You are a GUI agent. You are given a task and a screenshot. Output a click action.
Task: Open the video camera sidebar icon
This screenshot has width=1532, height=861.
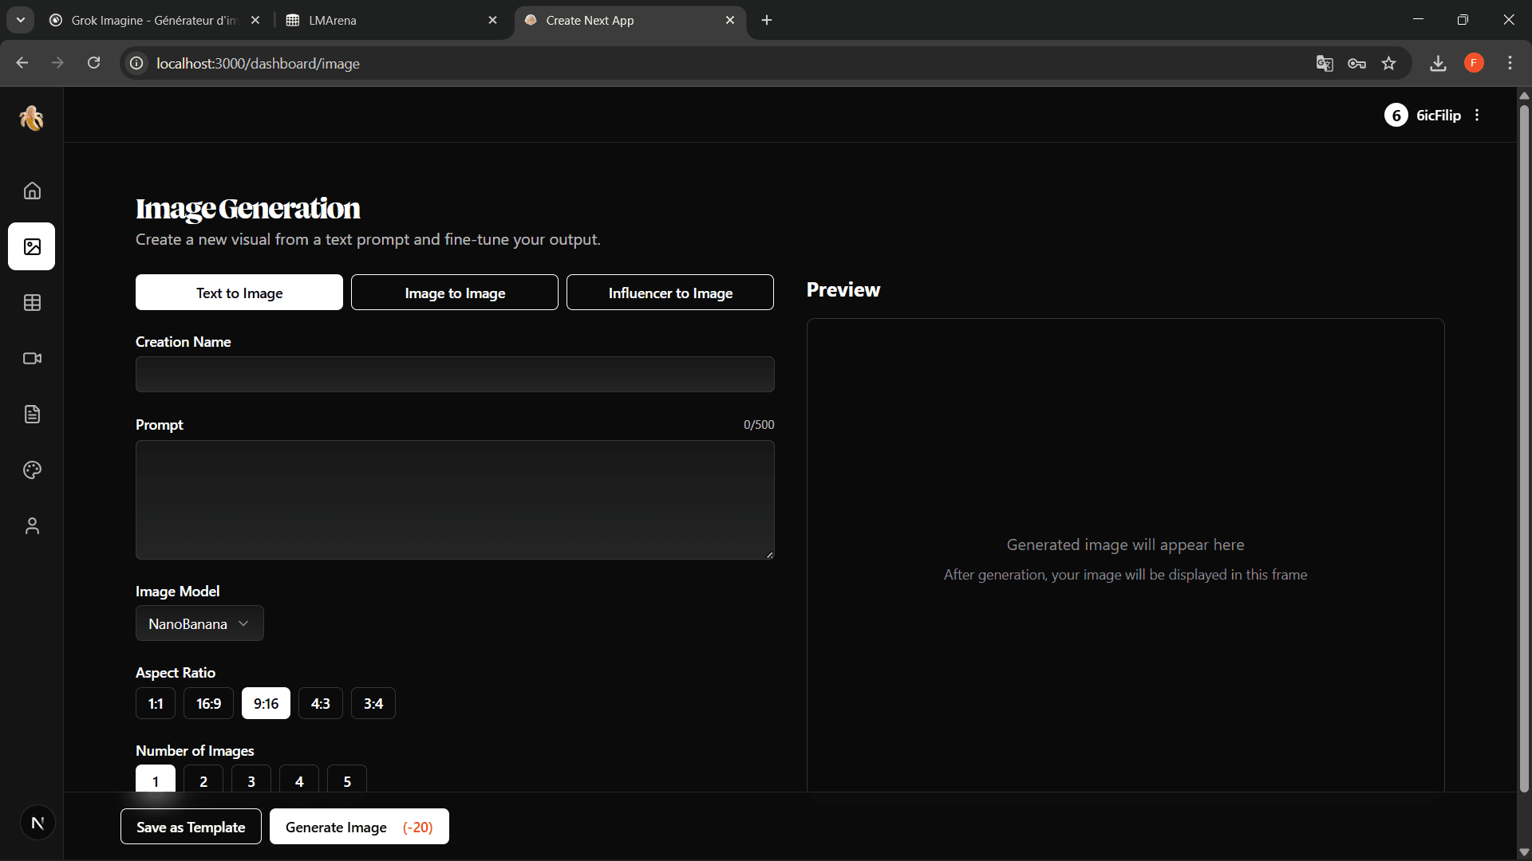click(x=32, y=358)
